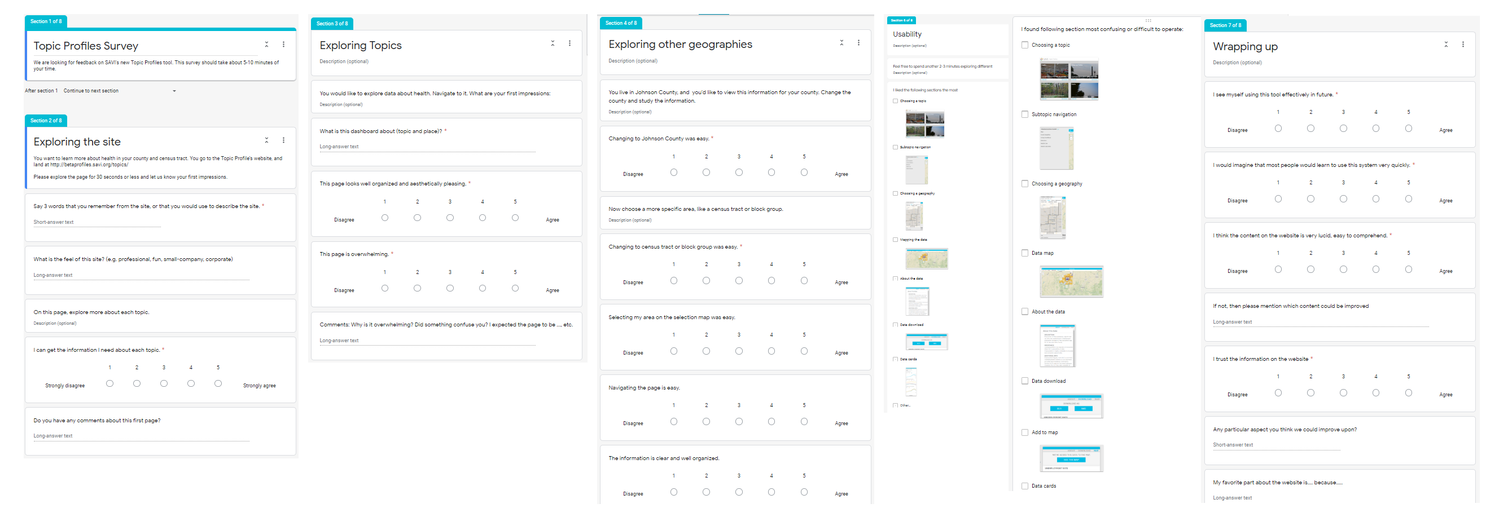Image resolution: width=1486 pixels, height=530 pixels.
Task: Collapse the Wrapping up section
Action: pos(1445,45)
